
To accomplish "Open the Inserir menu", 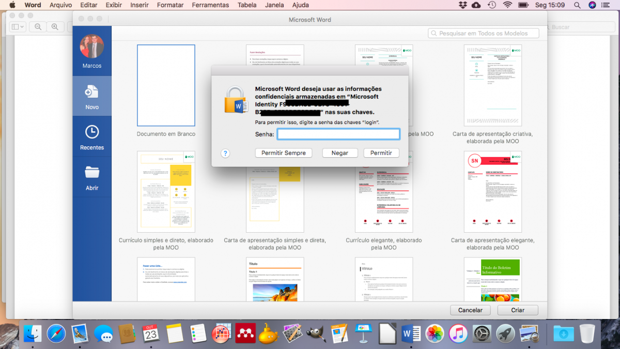I will tap(139, 5).
